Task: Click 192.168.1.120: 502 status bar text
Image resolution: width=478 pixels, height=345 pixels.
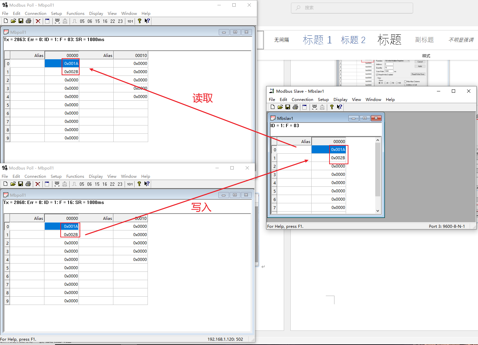Action: coord(225,339)
